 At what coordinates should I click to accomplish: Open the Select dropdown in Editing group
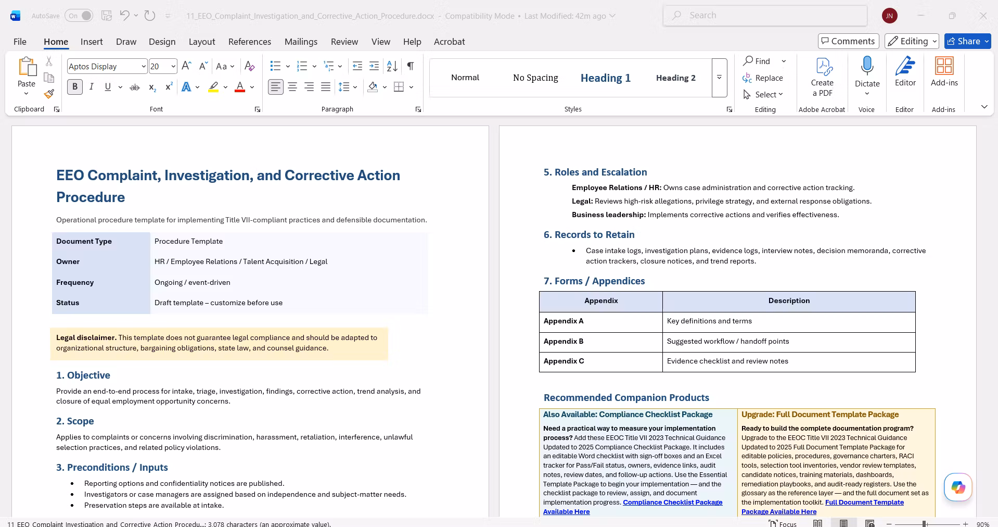pyautogui.click(x=763, y=94)
